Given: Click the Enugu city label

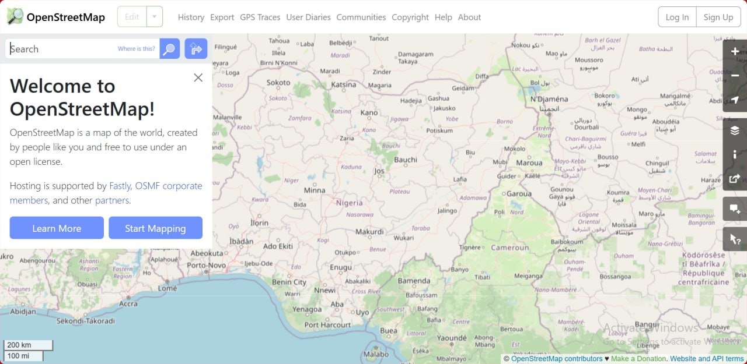Looking at the screenshot, I should (x=341, y=267).
